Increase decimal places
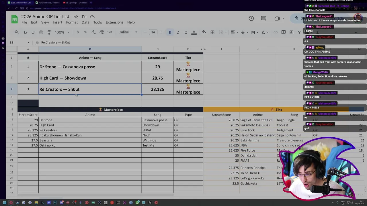This screenshot has width=367, height=206. (101, 32)
